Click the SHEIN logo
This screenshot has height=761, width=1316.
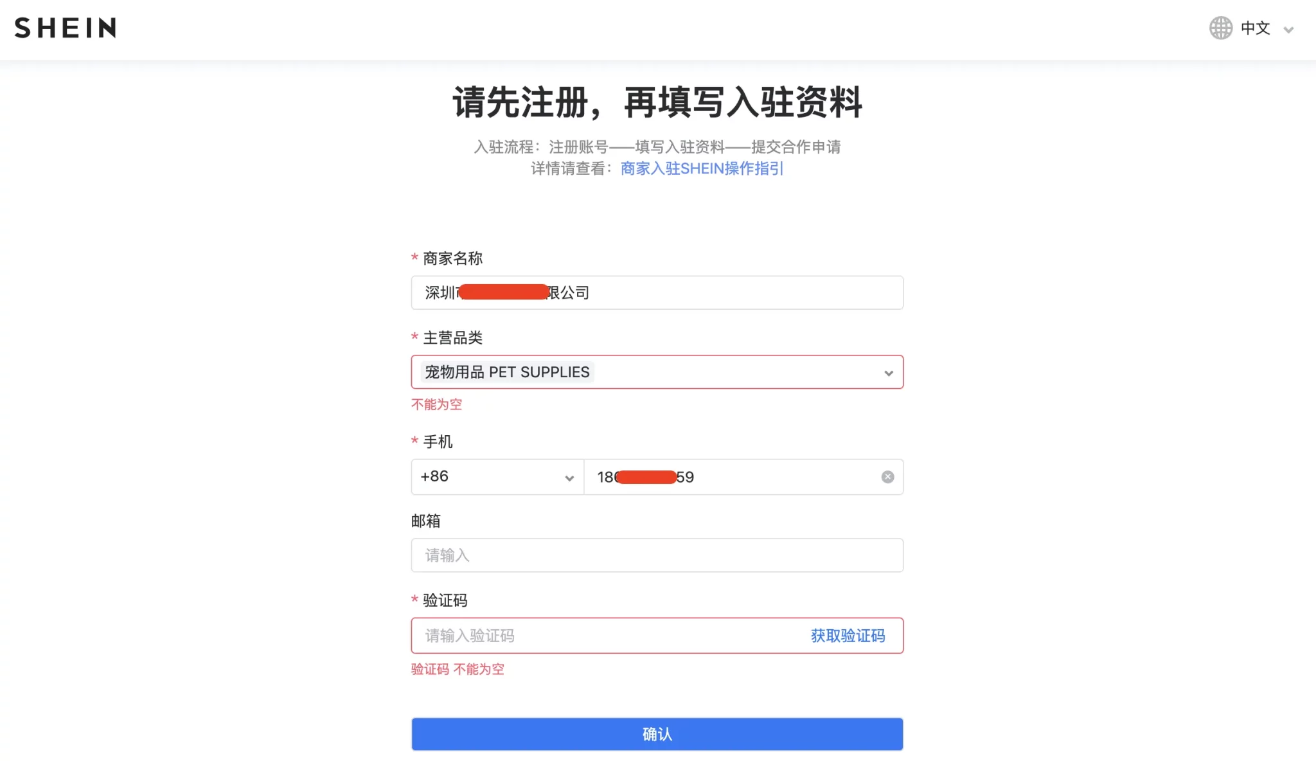click(x=65, y=28)
